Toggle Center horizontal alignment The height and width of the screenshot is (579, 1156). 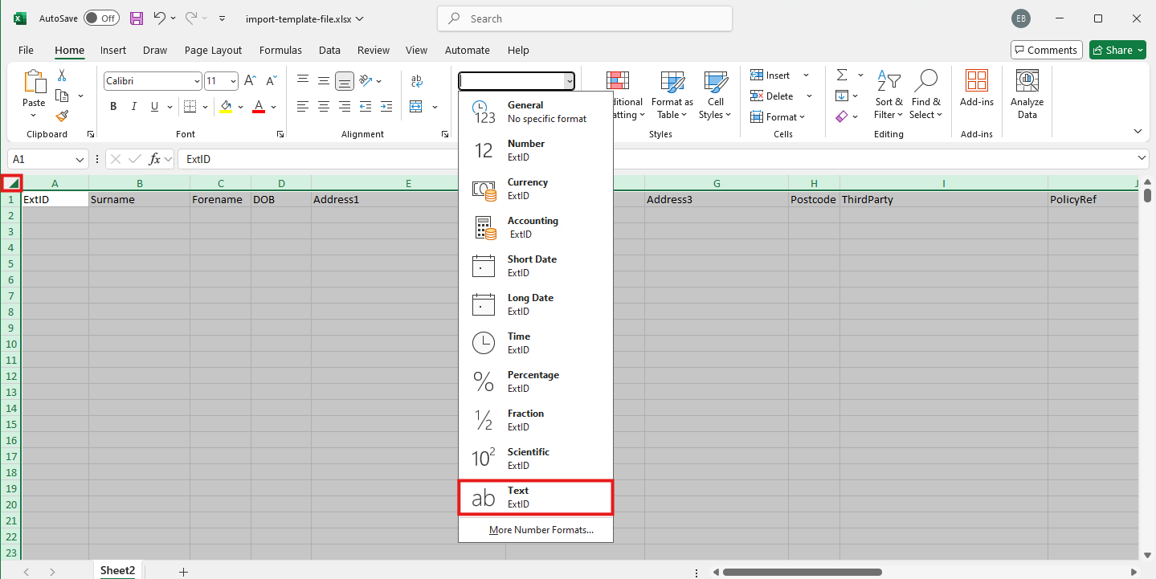324,106
